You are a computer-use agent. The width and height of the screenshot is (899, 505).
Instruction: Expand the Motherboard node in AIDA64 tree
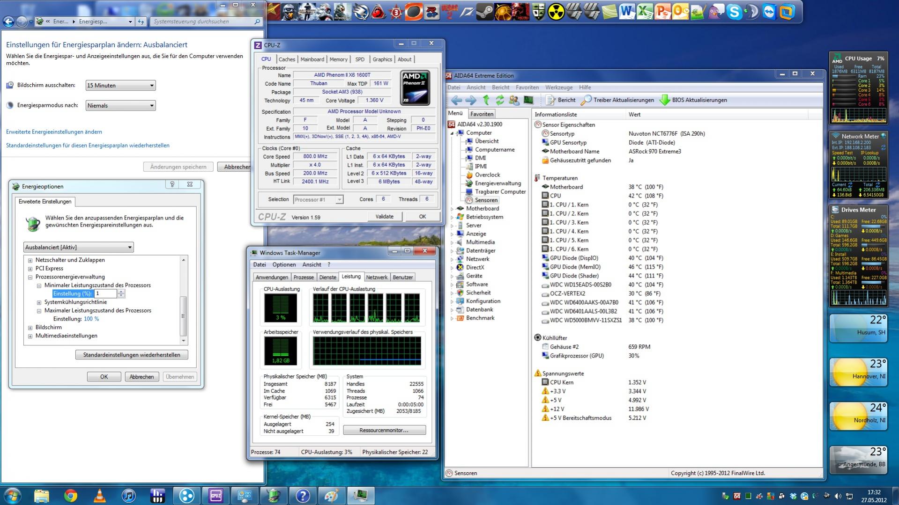tap(453, 209)
